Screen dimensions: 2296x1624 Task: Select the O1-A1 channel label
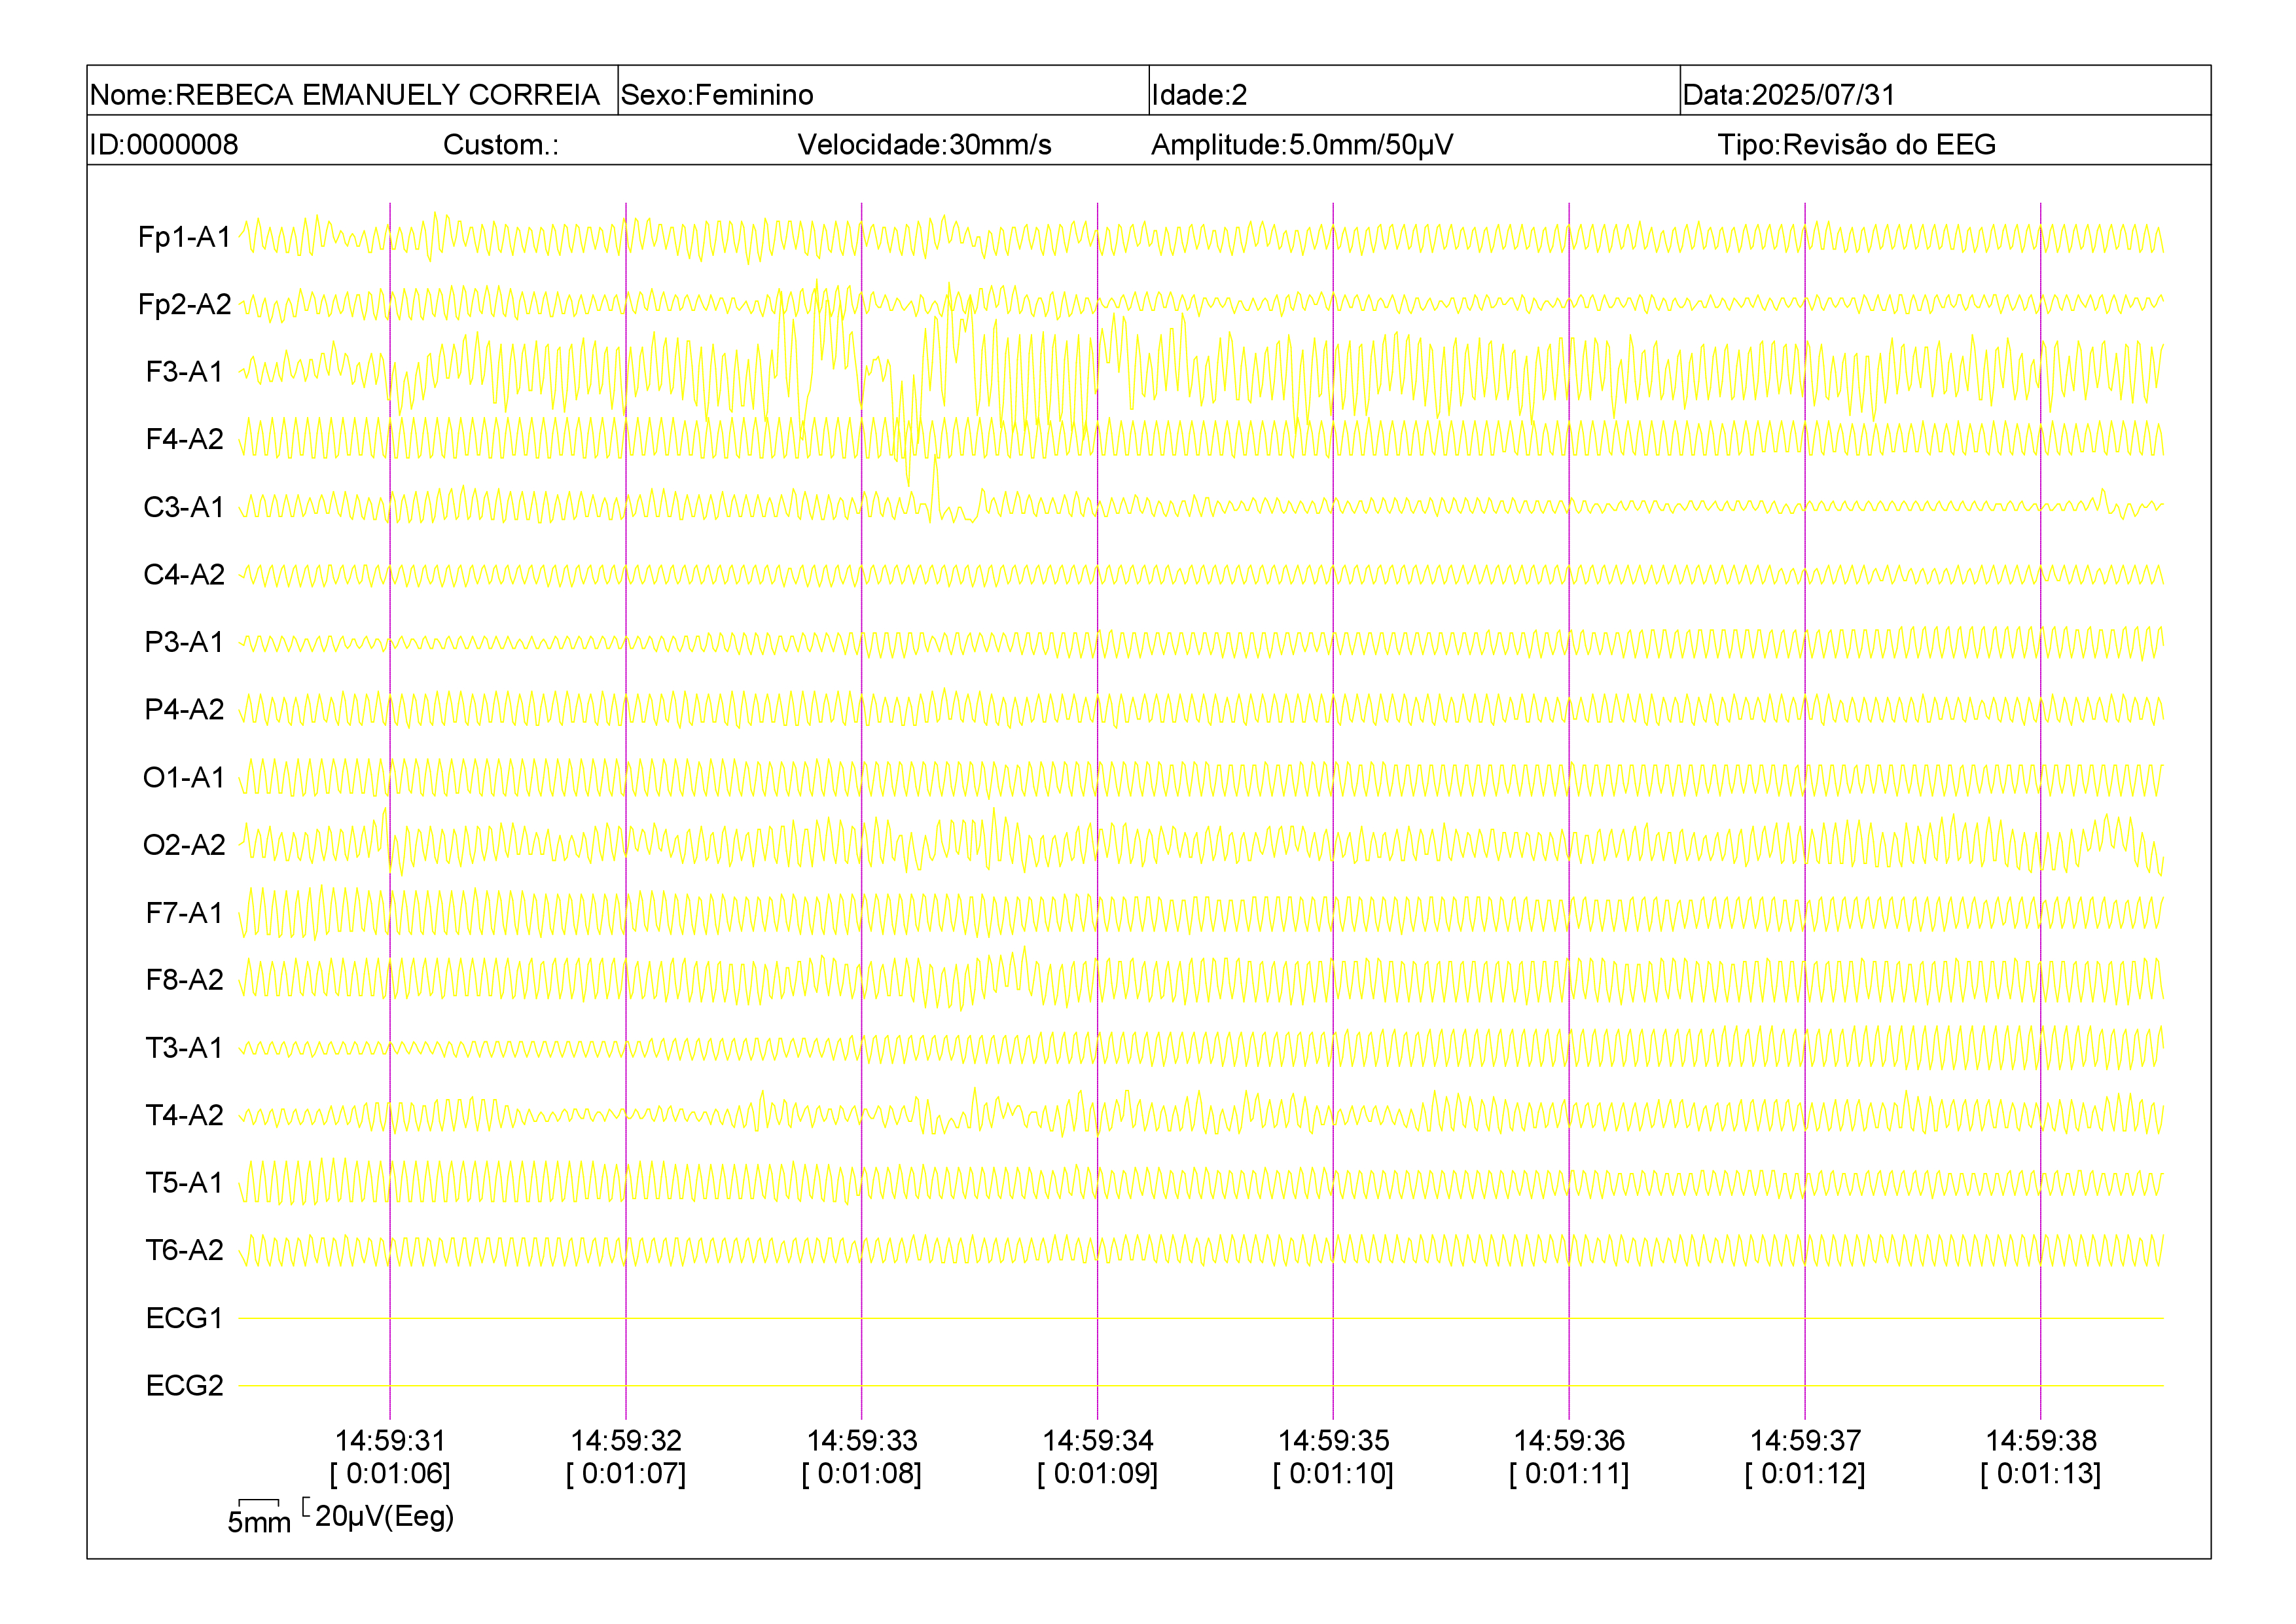[x=184, y=777]
